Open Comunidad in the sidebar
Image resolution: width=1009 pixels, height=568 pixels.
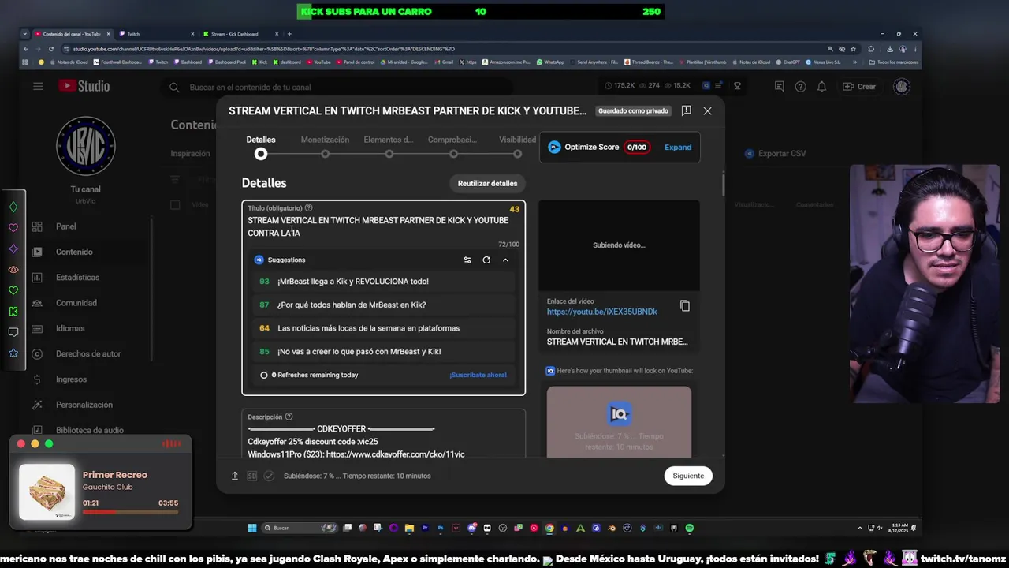(76, 303)
